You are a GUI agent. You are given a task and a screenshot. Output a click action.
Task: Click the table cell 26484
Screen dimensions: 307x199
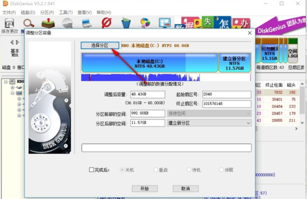tap(277, 107)
